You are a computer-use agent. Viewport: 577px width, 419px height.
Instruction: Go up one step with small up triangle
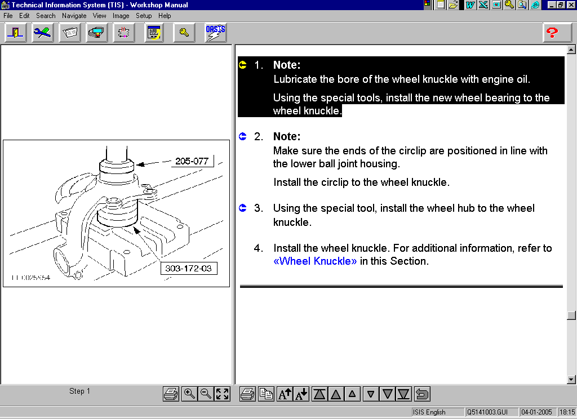[352, 394]
